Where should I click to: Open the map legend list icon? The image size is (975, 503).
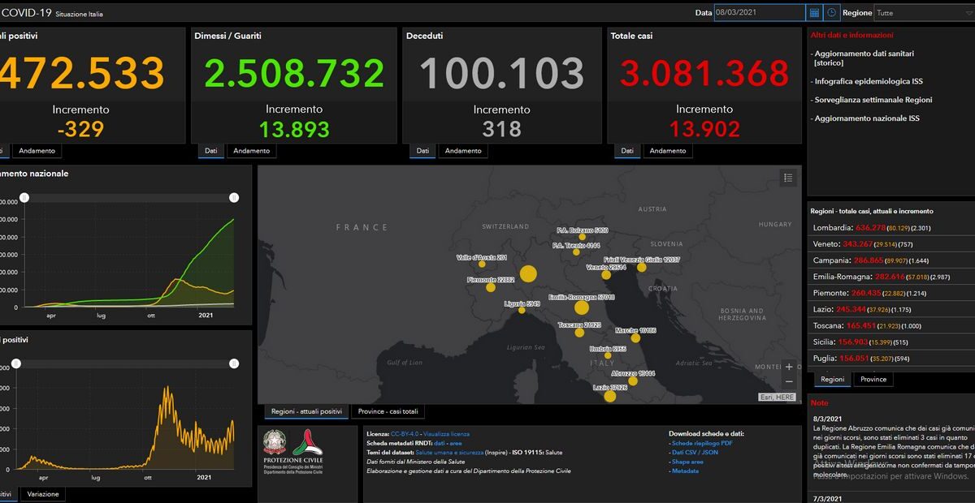tap(787, 178)
